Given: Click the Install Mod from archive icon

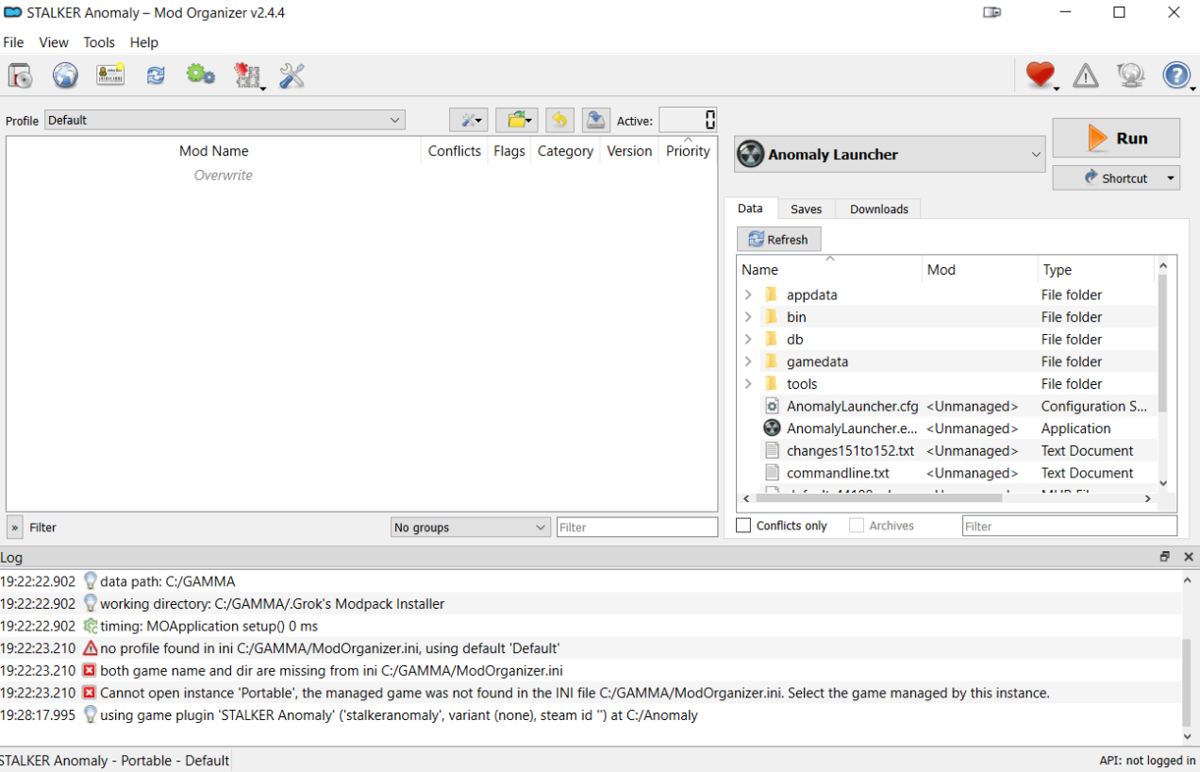Looking at the screenshot, I should 20,76.
